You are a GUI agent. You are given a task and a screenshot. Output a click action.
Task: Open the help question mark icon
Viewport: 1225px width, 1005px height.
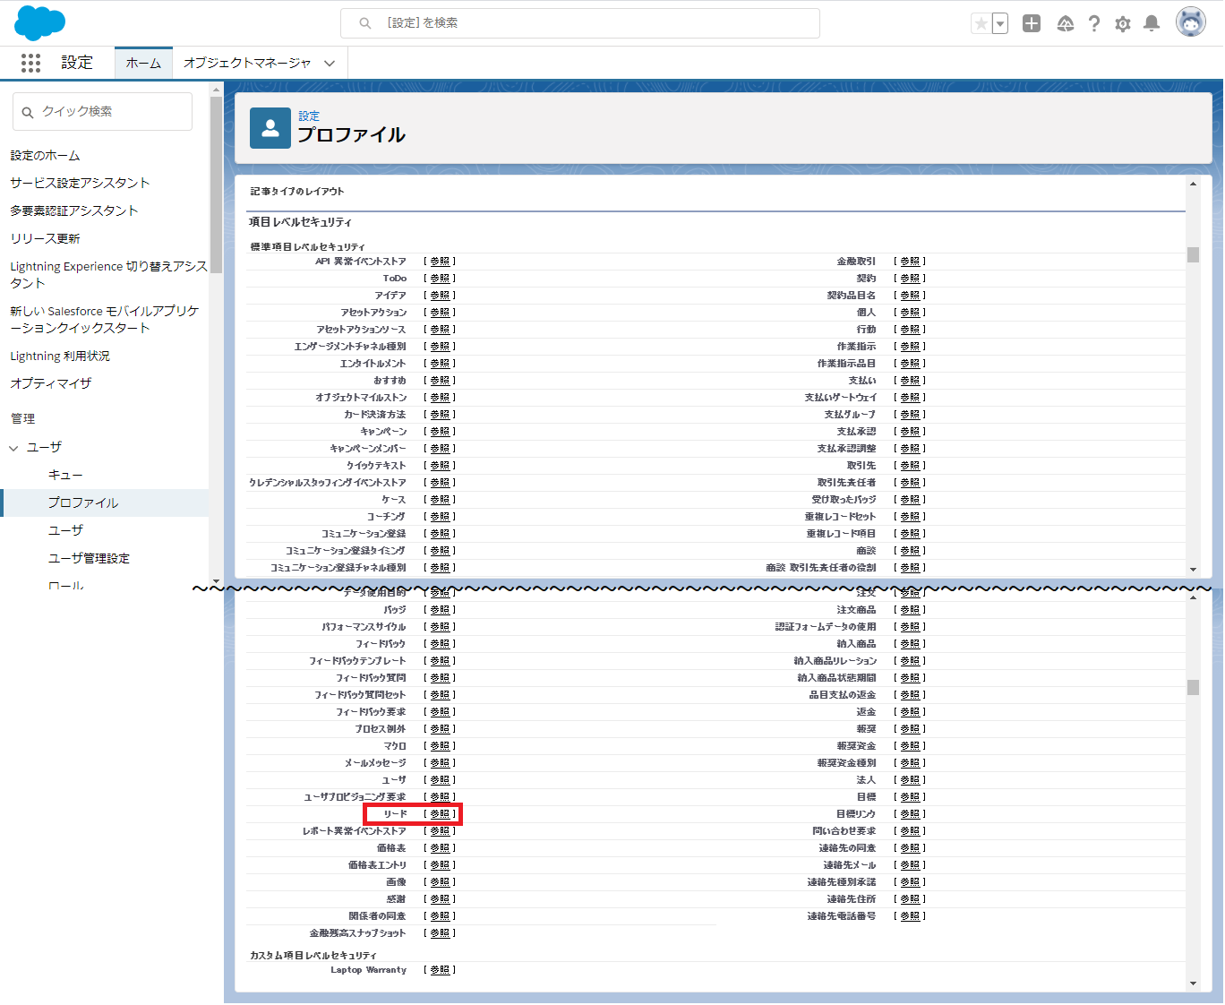pyautogui.click(x=1094, y=23)
